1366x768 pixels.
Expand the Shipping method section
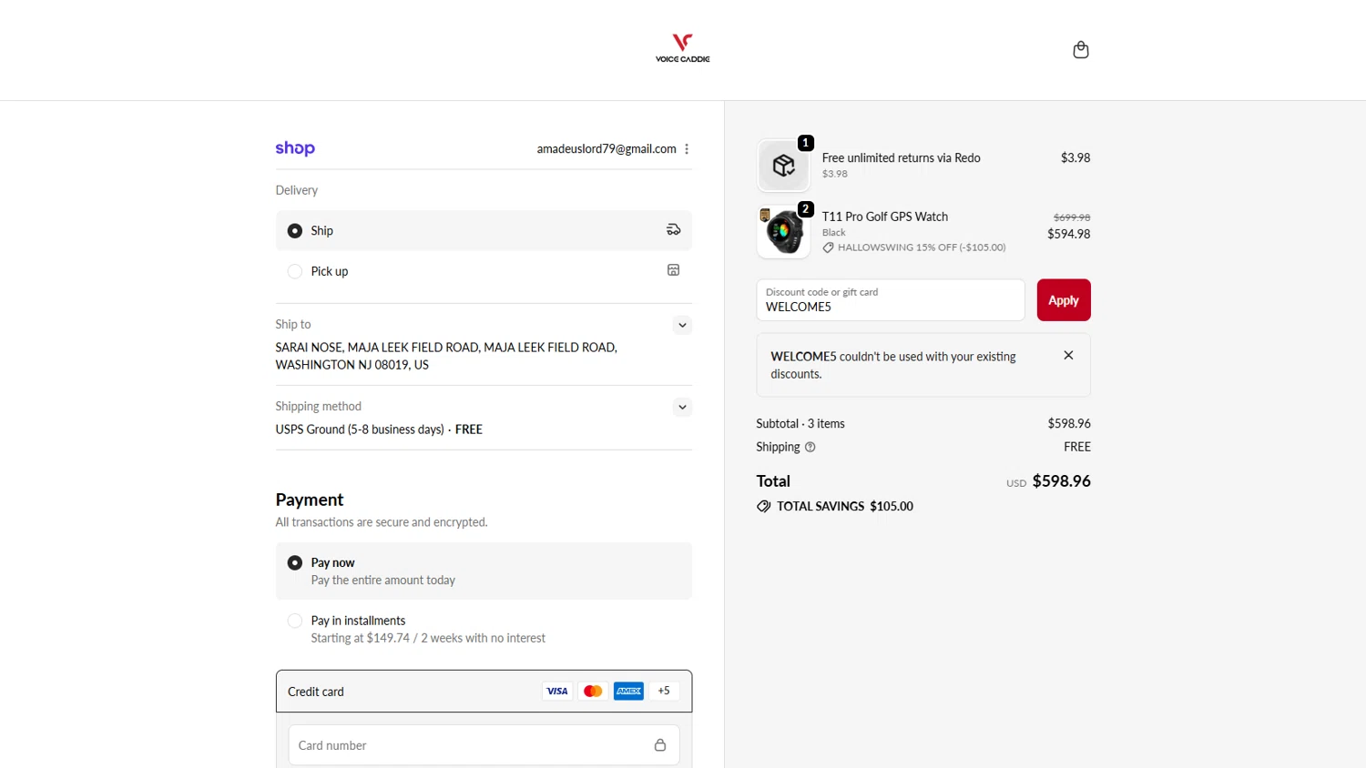pos(682,407)
